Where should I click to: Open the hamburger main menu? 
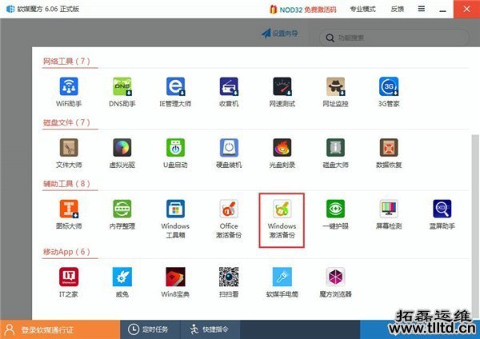pos(422,9)
